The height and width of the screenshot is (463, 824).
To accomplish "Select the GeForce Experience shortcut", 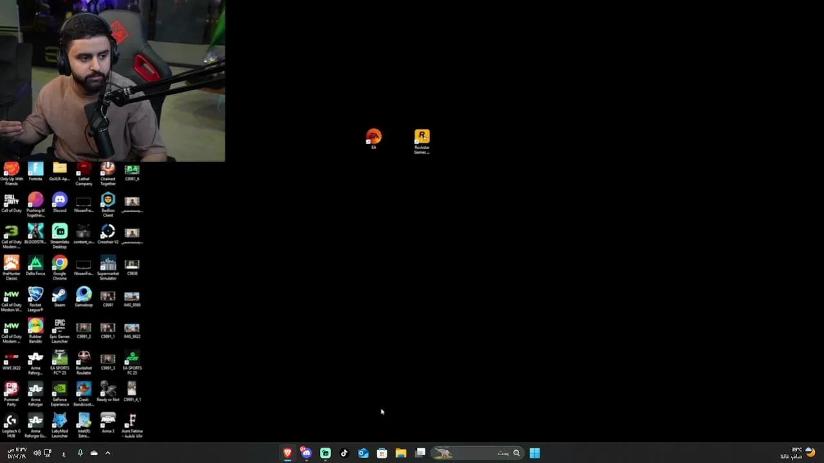I will [60, 395].
